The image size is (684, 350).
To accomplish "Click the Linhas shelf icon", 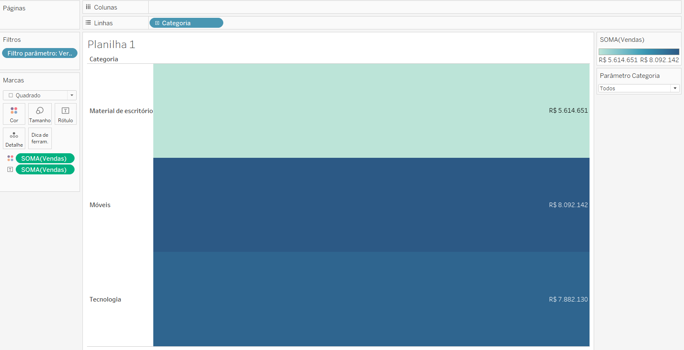I will 88,23.
